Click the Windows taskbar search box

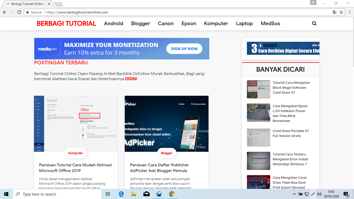57,194
